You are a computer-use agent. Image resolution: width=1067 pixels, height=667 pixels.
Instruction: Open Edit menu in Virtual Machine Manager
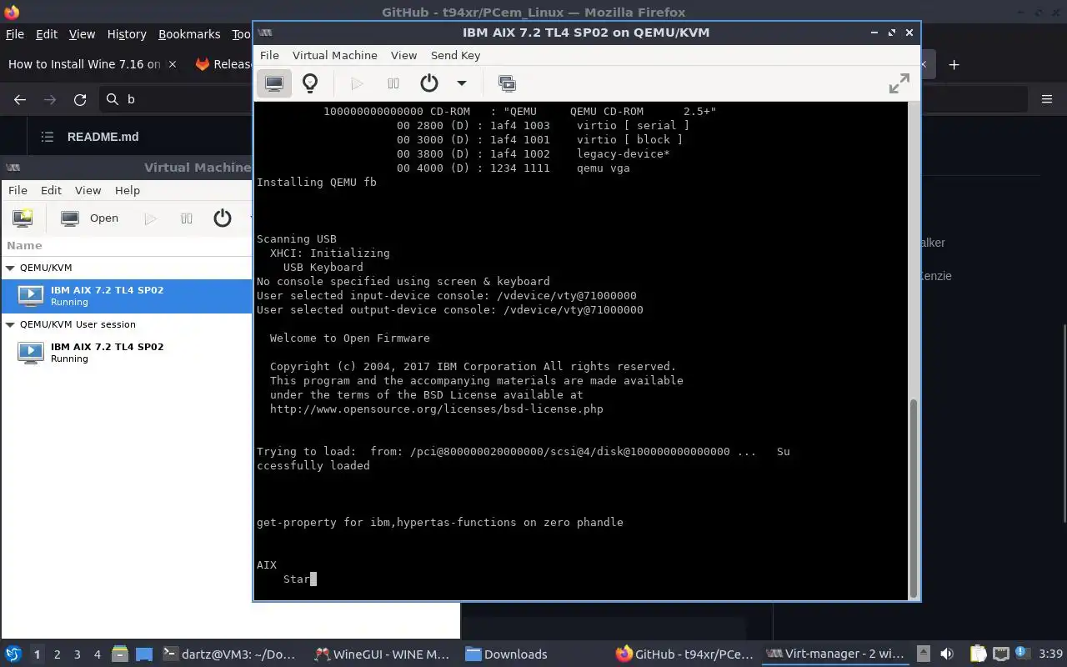[x=51, y=190]
